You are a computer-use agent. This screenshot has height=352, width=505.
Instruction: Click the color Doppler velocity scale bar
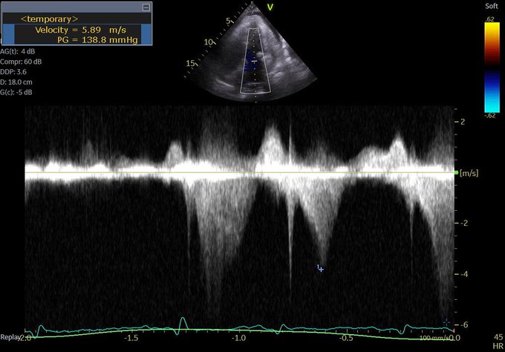(x=492, y=68)
